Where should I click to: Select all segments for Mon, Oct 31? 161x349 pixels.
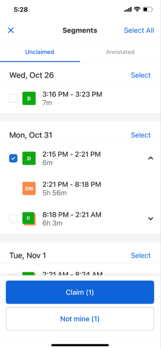(141, 135)
